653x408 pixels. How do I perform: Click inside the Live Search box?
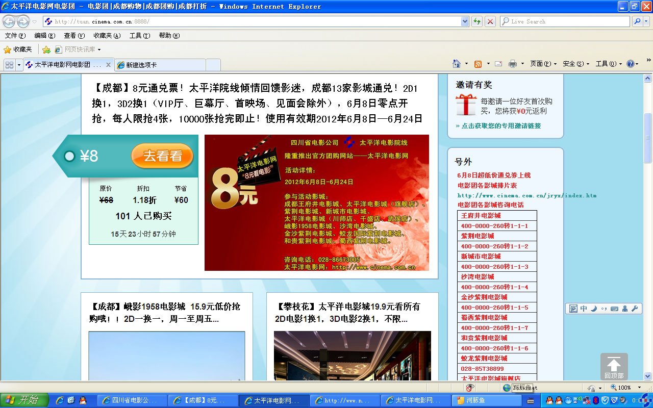click(565, 21)
